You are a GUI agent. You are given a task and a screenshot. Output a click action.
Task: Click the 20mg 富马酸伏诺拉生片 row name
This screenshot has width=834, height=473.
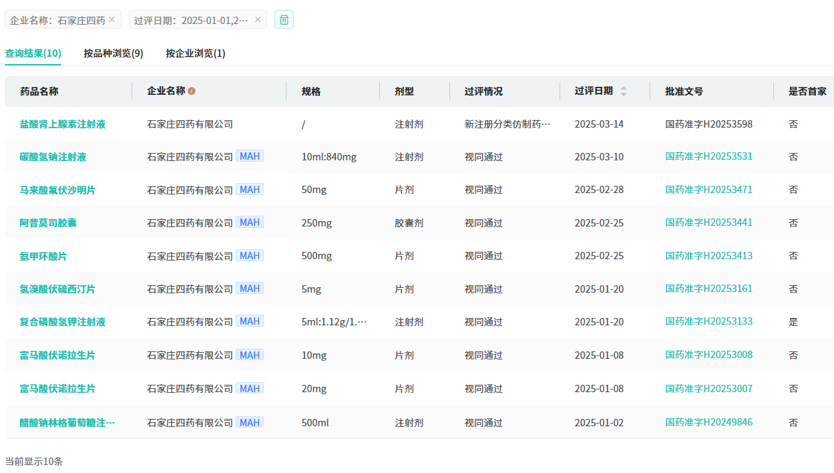[57, 389]
